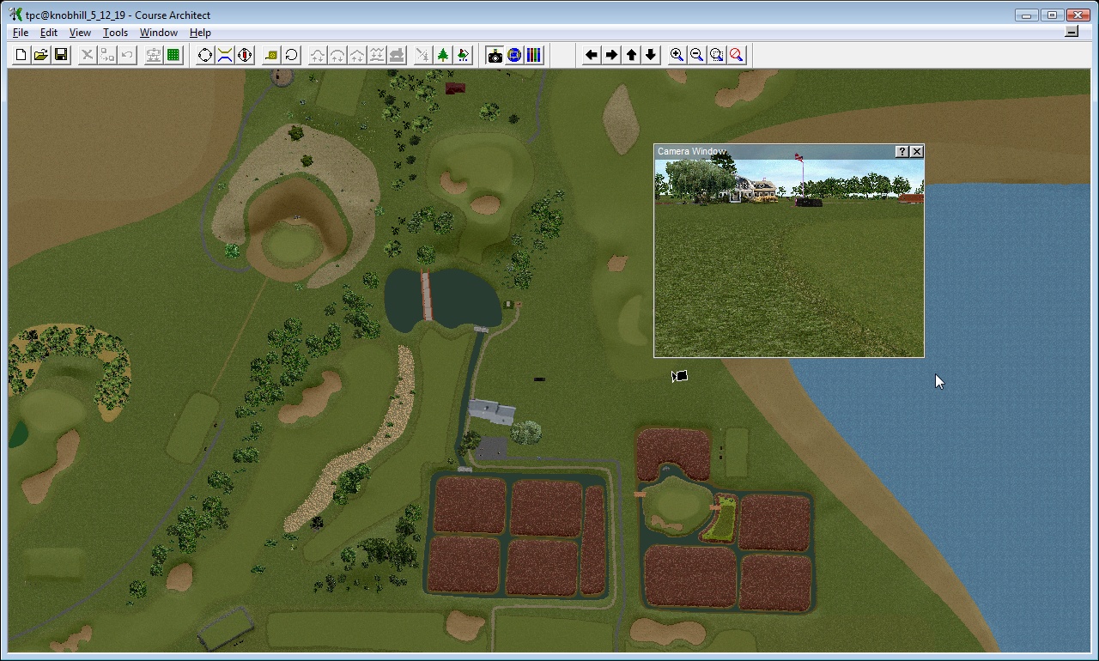Click the red compass toolbar icon
The image size is (1099, 661).
[x=245, y=55]
